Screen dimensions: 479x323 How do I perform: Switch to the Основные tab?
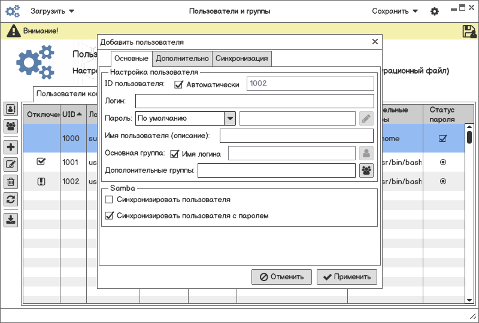pos(131,58)
